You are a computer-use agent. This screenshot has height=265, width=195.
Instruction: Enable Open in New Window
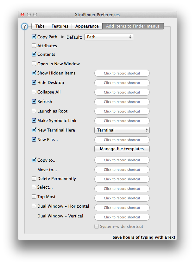click(34, 64)
